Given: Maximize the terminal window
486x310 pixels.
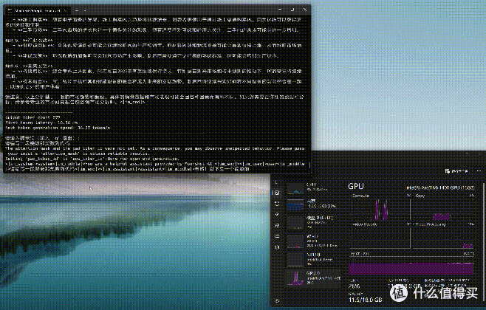Looking at the screenshot, I should pos(292,10).
